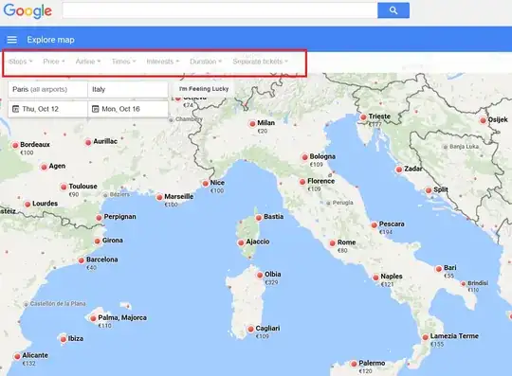
Task: Open the Duration filter dropdown
Action: (x=206, y=62)
